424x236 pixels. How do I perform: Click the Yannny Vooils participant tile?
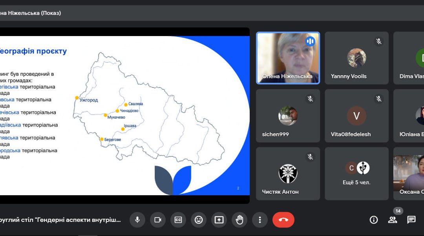pyautogui.click(x=356, y=58)
